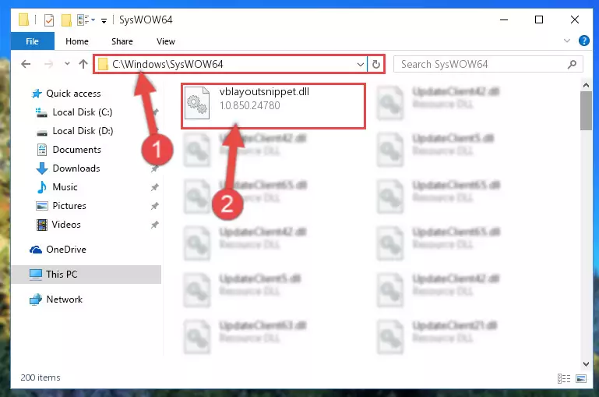Click the pin icon beside Music
This screenshot has height=397, width=599.
click(x=154, y=187)
